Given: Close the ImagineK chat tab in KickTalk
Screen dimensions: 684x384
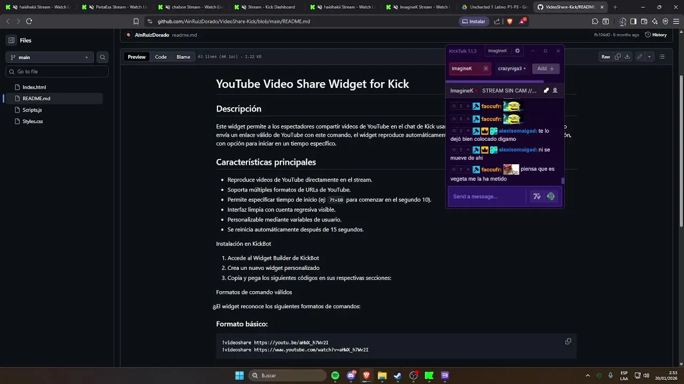Looking at the screenshot, I should [x=485, y=68].
